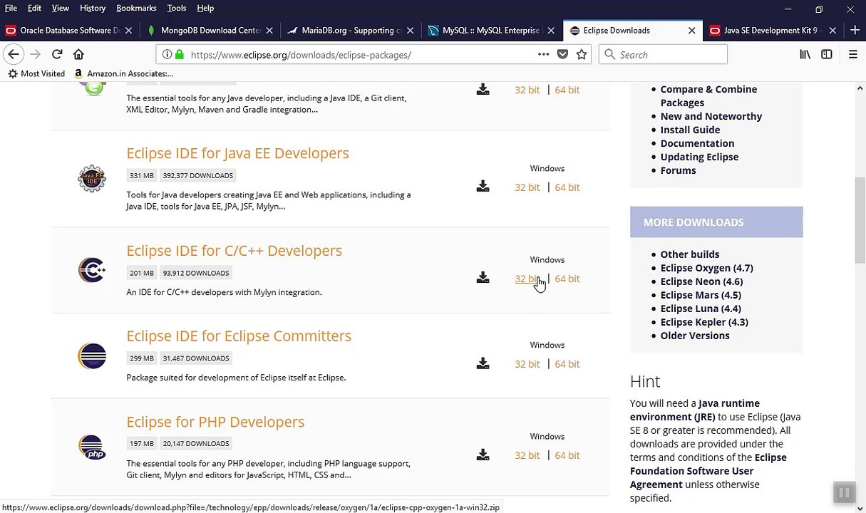Download PHP Developers 64 bit

[x=567, y=455]
